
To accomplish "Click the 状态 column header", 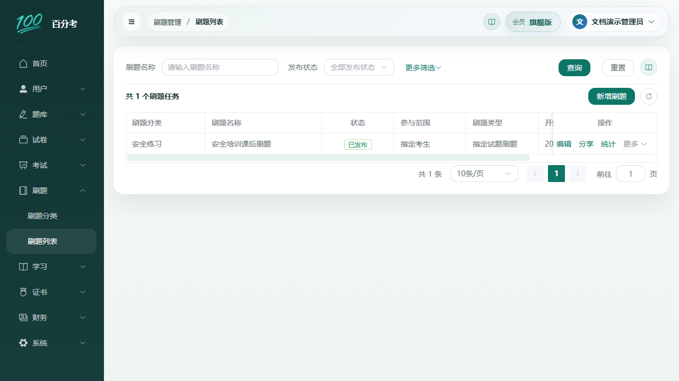I will [x=358, y=123].
